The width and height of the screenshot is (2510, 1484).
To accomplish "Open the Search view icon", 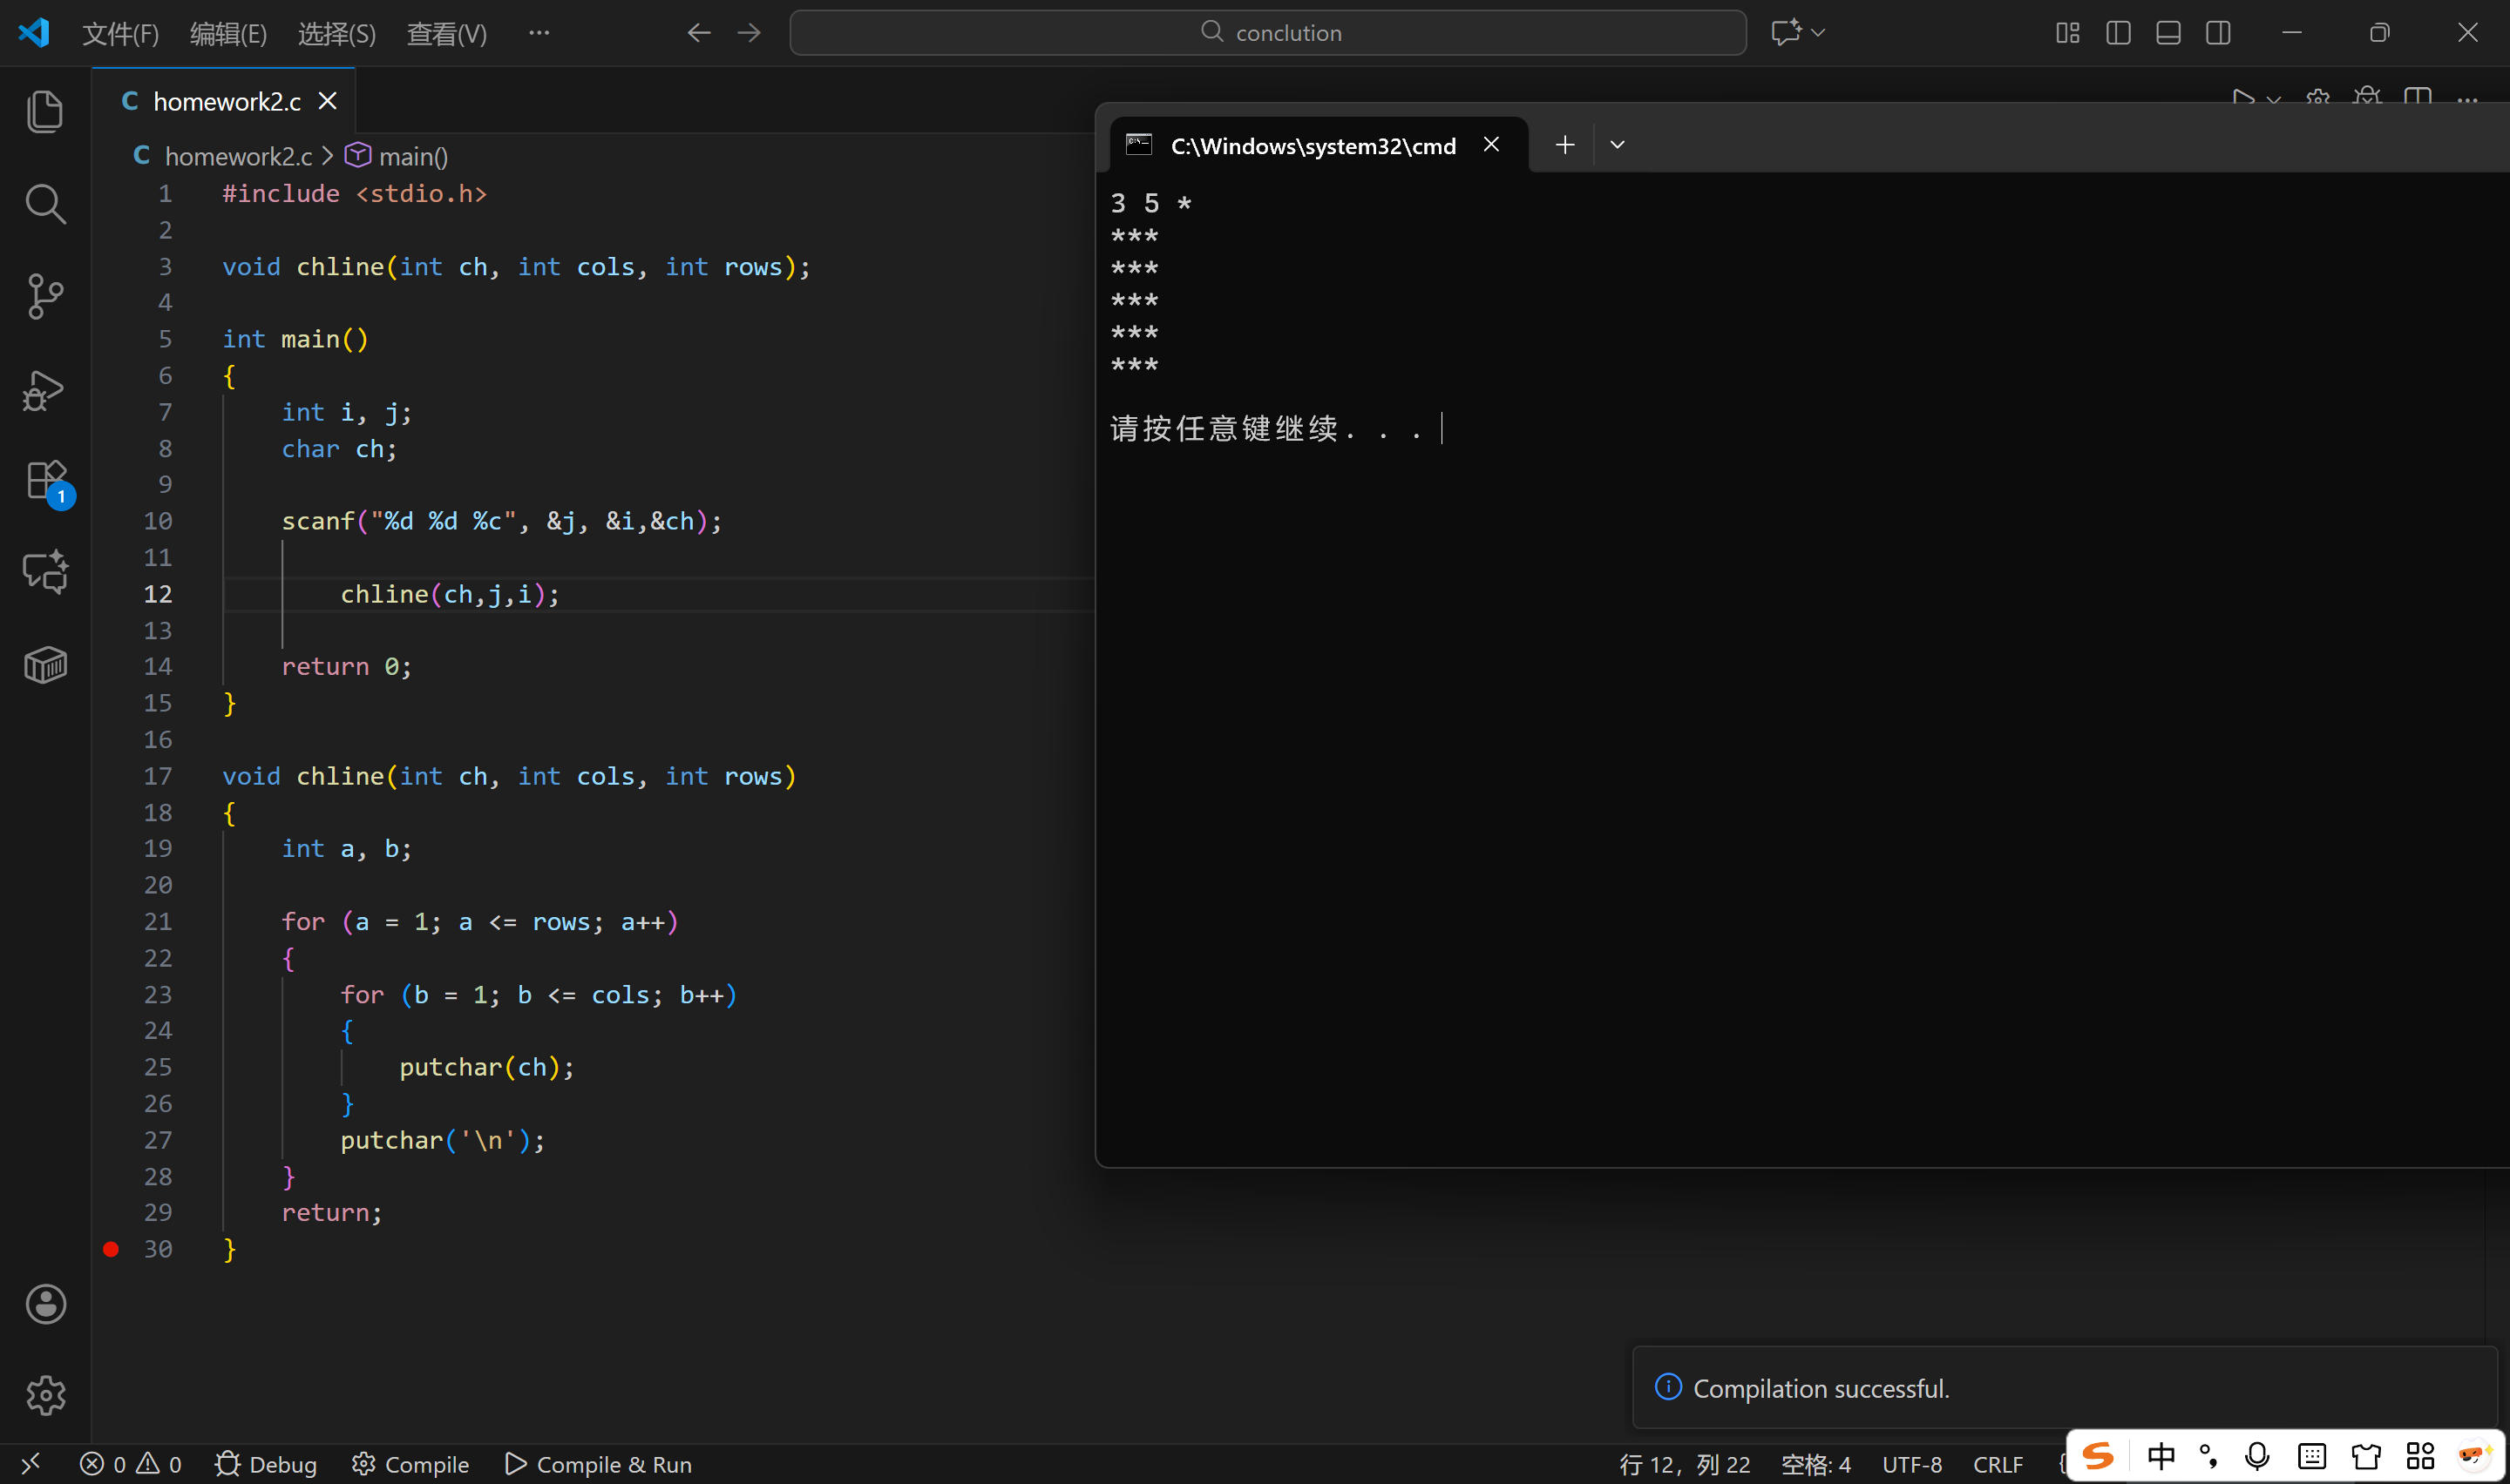I will point(45,204).
